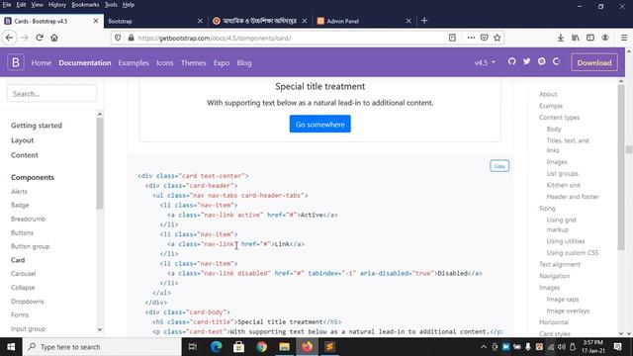633x356 pixels.
Task: Save page to Pocket
Action: pyautogui.click(x=484, y=38)
